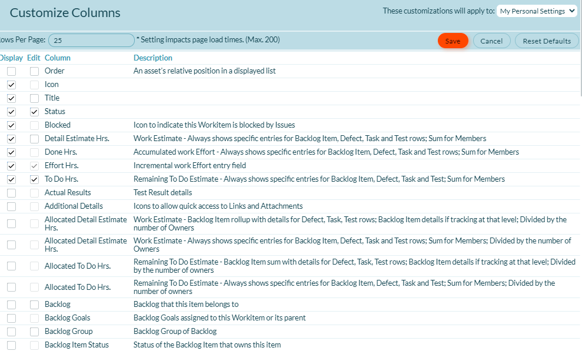Select the Effort Hrs. column name
The height and width of the screenshot is (351, 582).
(x=62, y=165)
